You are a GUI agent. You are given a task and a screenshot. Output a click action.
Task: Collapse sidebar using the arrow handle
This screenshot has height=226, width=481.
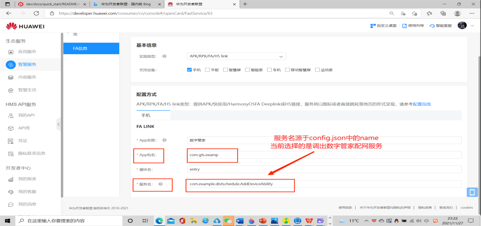[58, 124]
